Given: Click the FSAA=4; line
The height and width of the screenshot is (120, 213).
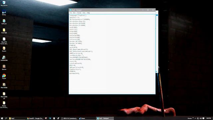Looking at the screenshot, I should point(73,45).
